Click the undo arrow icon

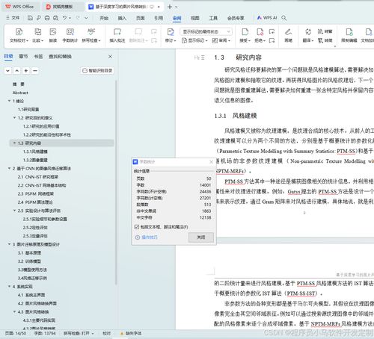pos(64,18)
